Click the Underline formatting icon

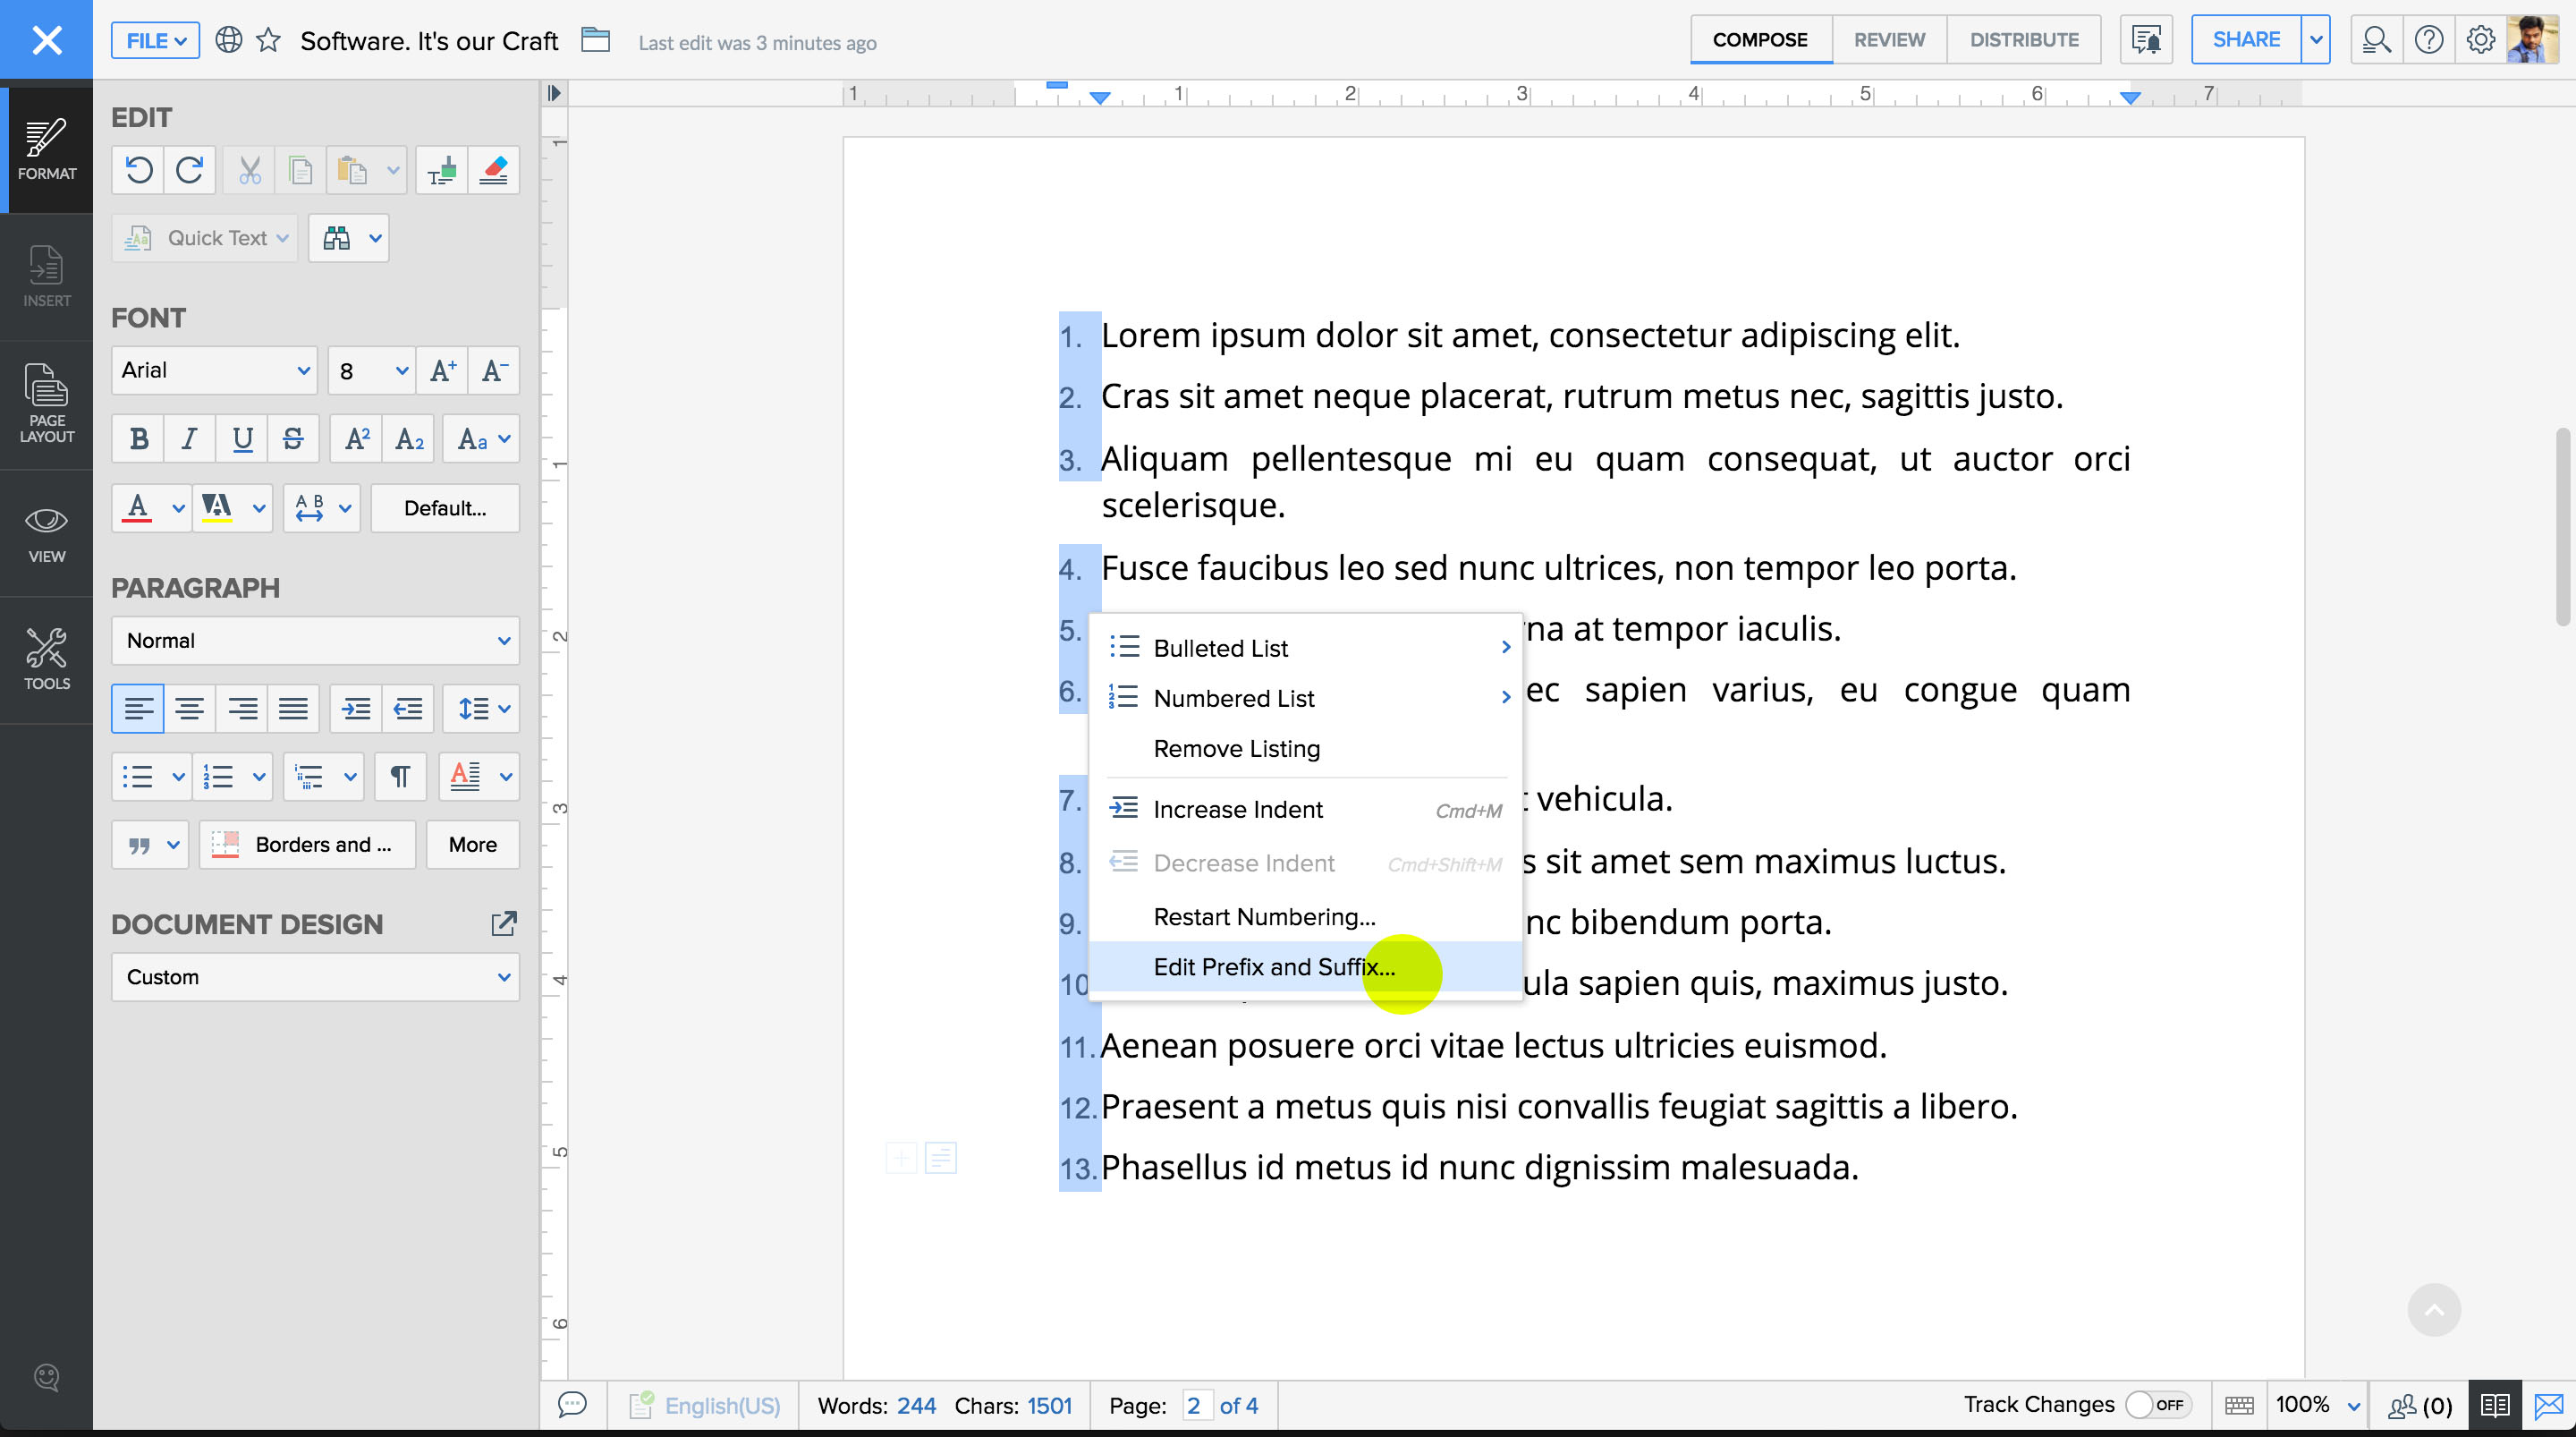tap(241, 439)
